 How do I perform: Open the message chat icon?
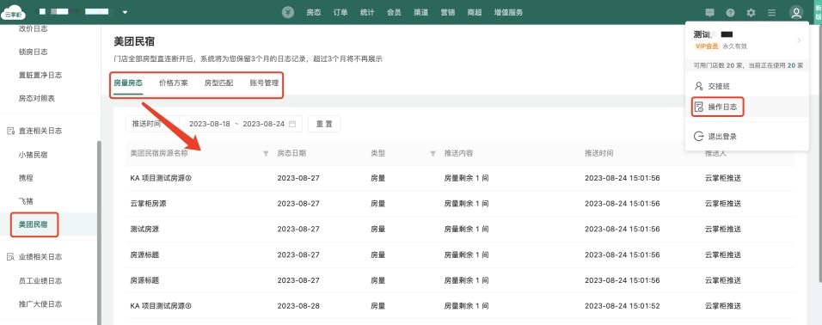[710, 13]
